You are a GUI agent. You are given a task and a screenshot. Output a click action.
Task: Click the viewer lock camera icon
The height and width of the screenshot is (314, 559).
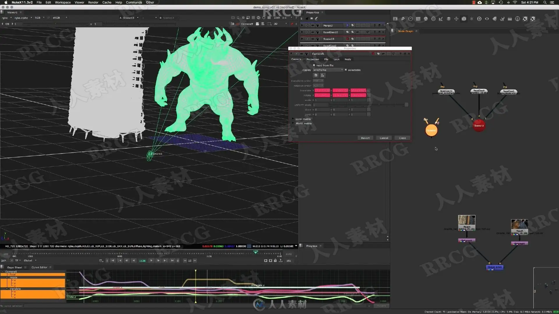point(257,24)
